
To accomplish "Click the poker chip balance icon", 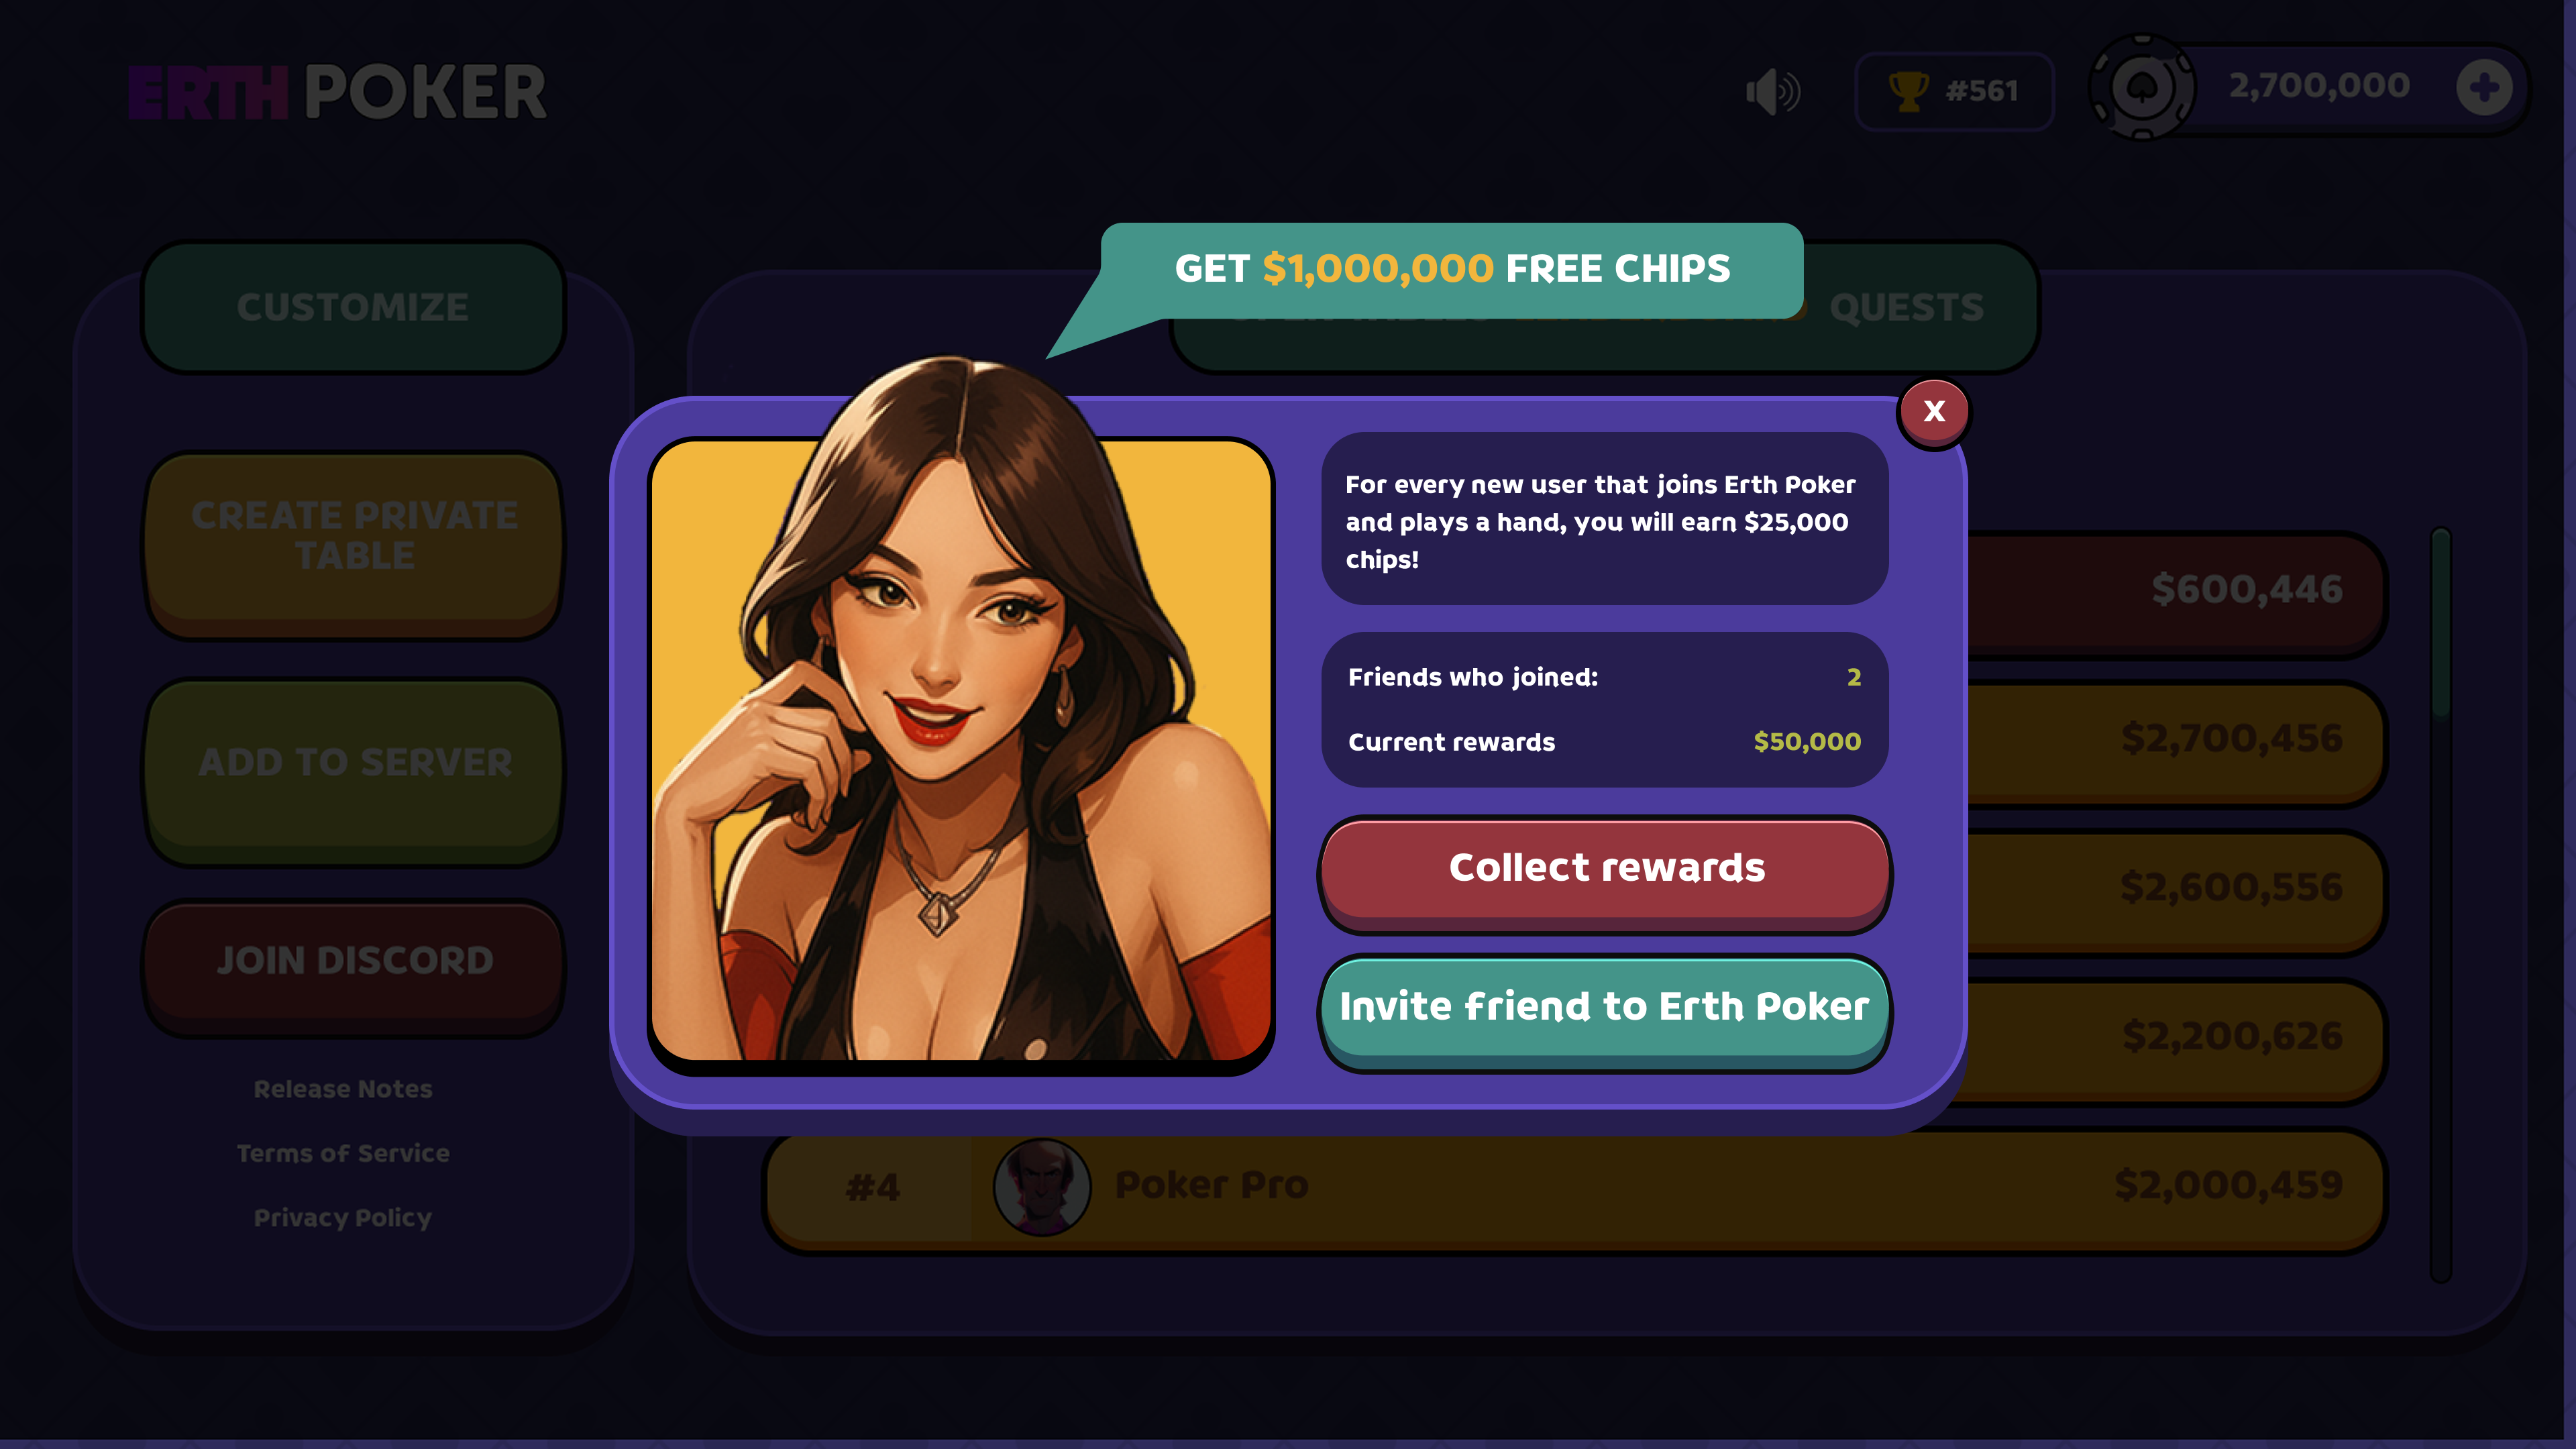I will click(x=2142, y=87).
